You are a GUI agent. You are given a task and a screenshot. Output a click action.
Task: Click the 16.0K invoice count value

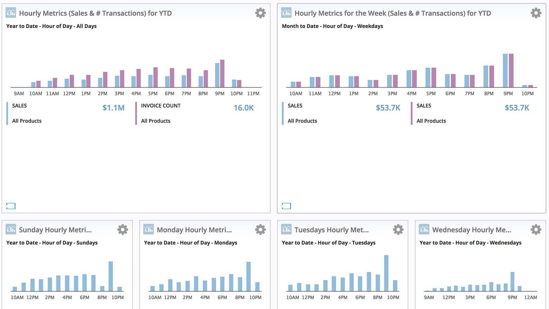click(244, 108)
